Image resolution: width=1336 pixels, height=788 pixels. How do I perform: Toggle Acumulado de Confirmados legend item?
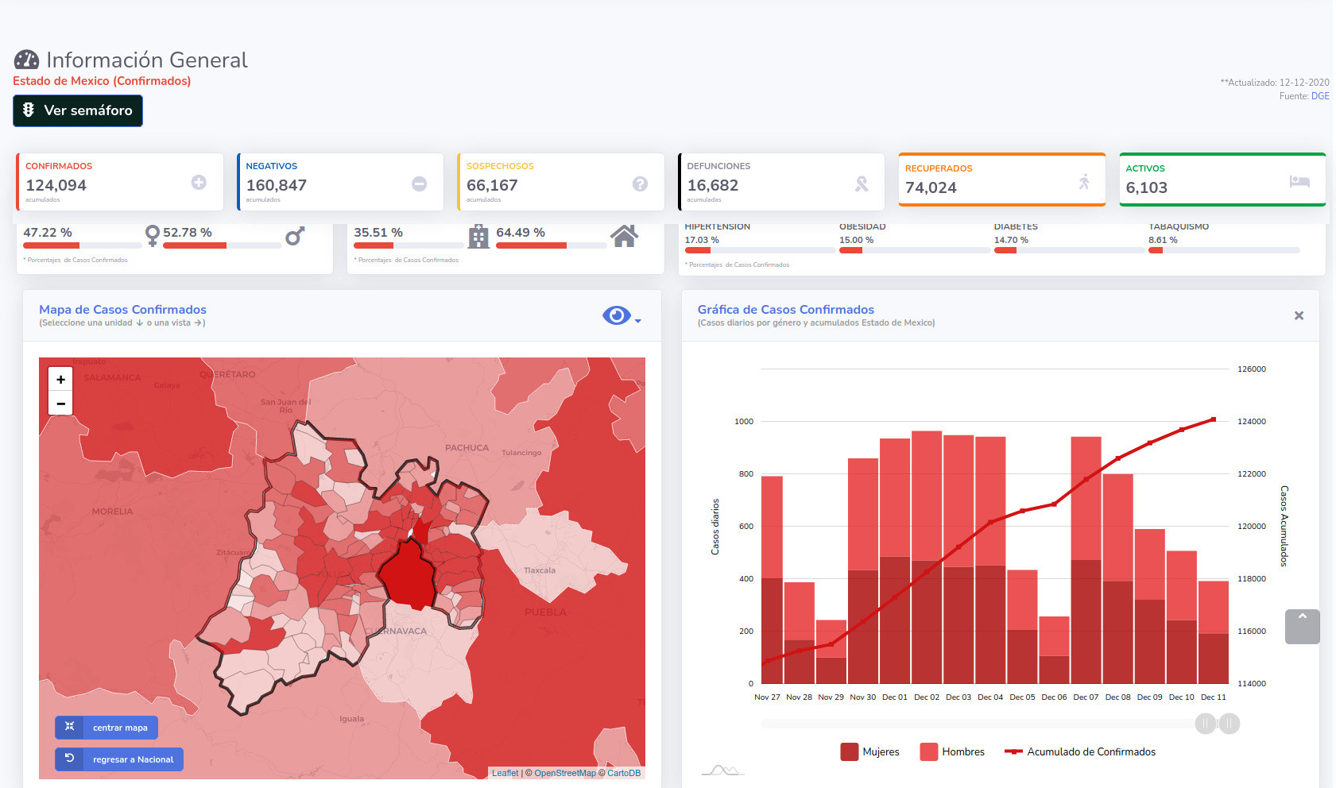pyautogui.click(x=1080, y=751)
